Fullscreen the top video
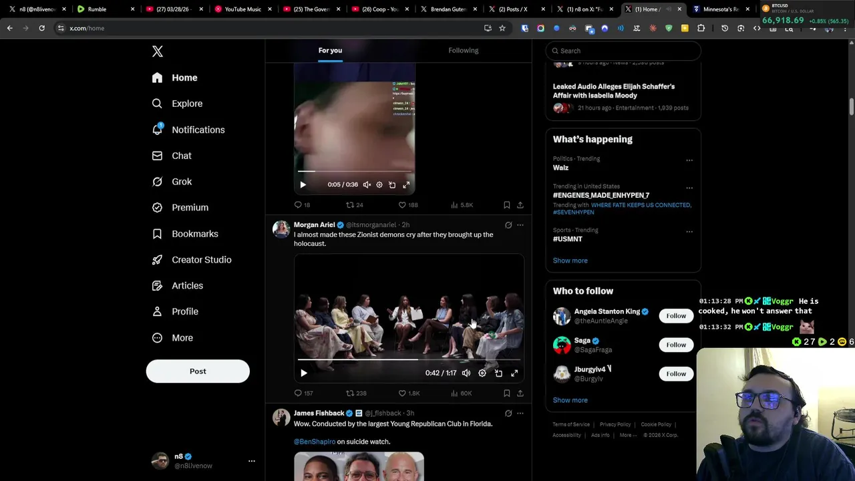Image resolution: width=855 pixels, height=481 pixels. [x=406, y=185]
